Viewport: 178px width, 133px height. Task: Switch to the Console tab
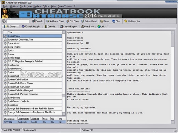click(50, 27)
